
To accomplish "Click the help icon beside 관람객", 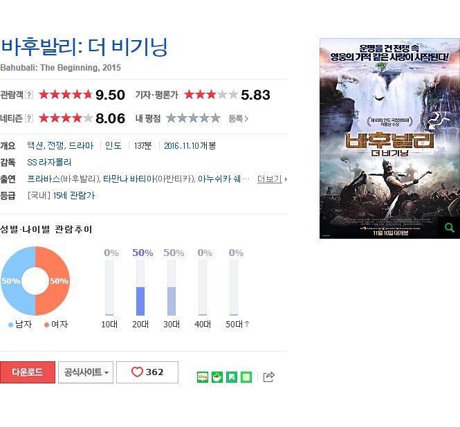I will (29, 95).
